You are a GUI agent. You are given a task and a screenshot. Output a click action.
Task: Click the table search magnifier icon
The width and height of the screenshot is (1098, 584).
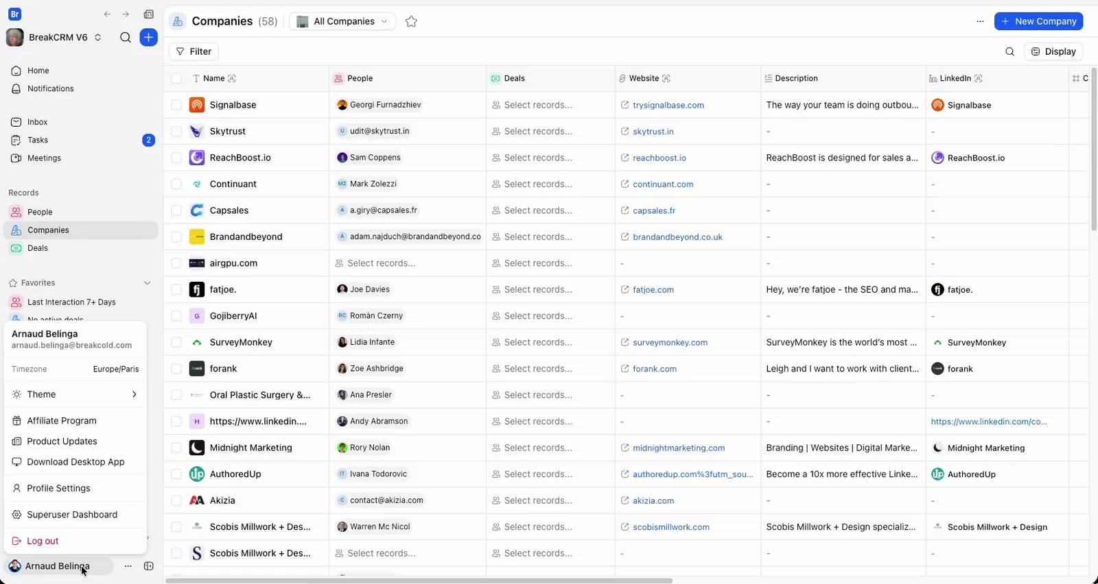coord(1009,51)
